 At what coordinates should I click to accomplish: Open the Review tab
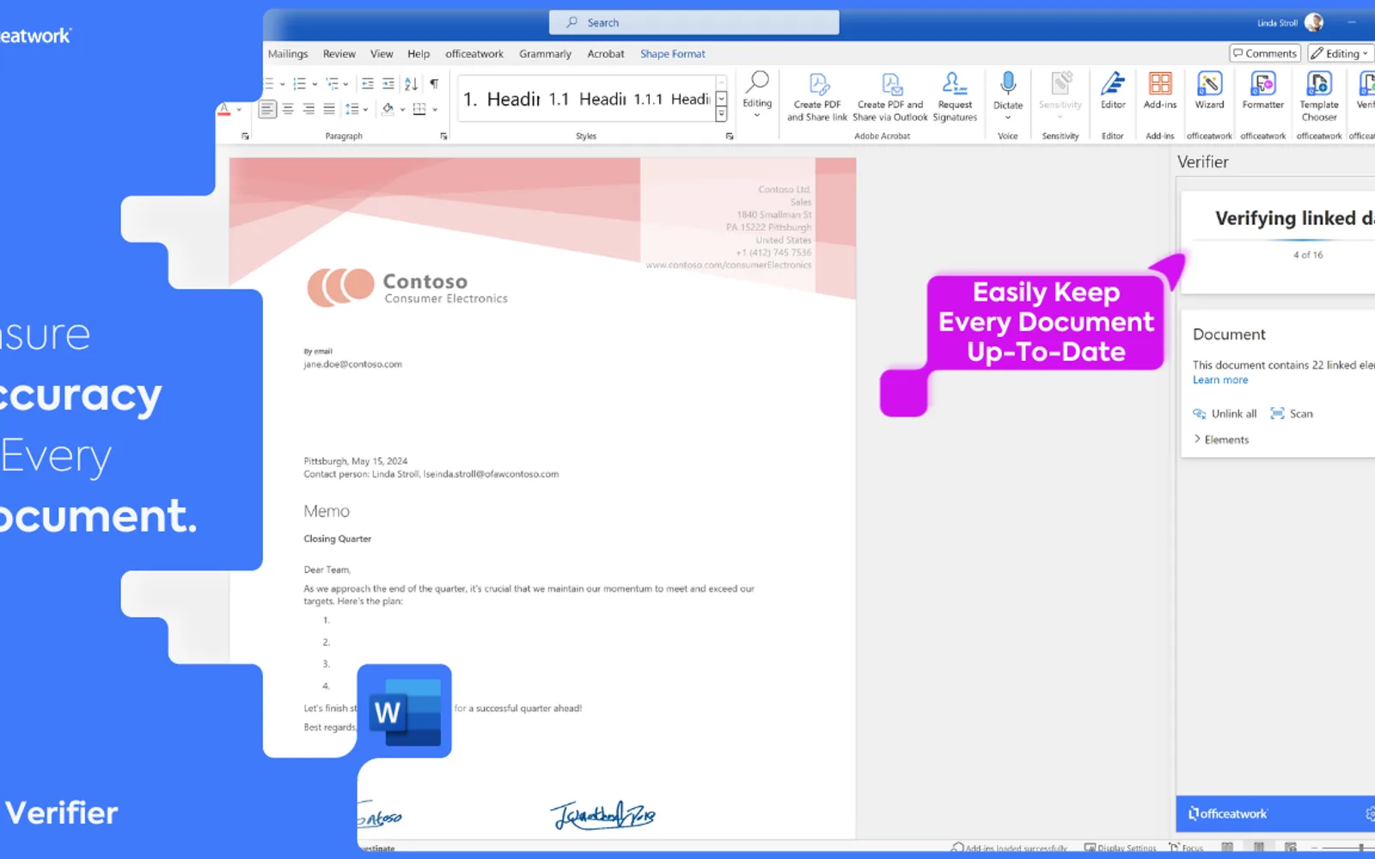coord(339,53)
